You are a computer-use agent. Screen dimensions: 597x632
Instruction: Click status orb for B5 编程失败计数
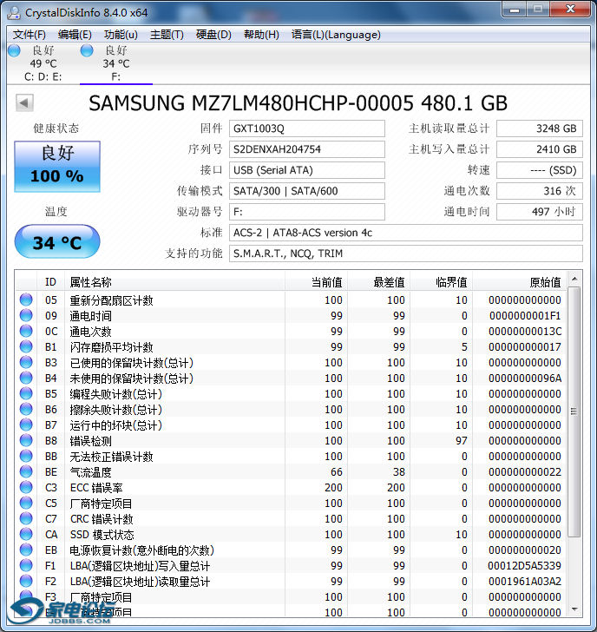click(x=26, y=393)
